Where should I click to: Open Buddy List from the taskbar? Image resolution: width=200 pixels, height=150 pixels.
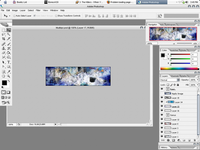[x=20, y=2]
